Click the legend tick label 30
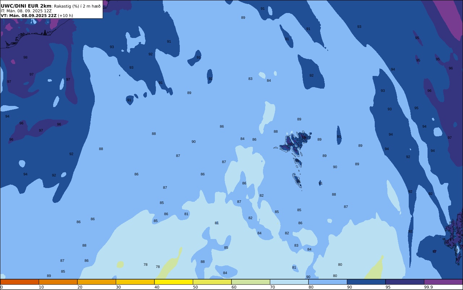Viewport: 463px width, 290px height. (x=118, y=287)
